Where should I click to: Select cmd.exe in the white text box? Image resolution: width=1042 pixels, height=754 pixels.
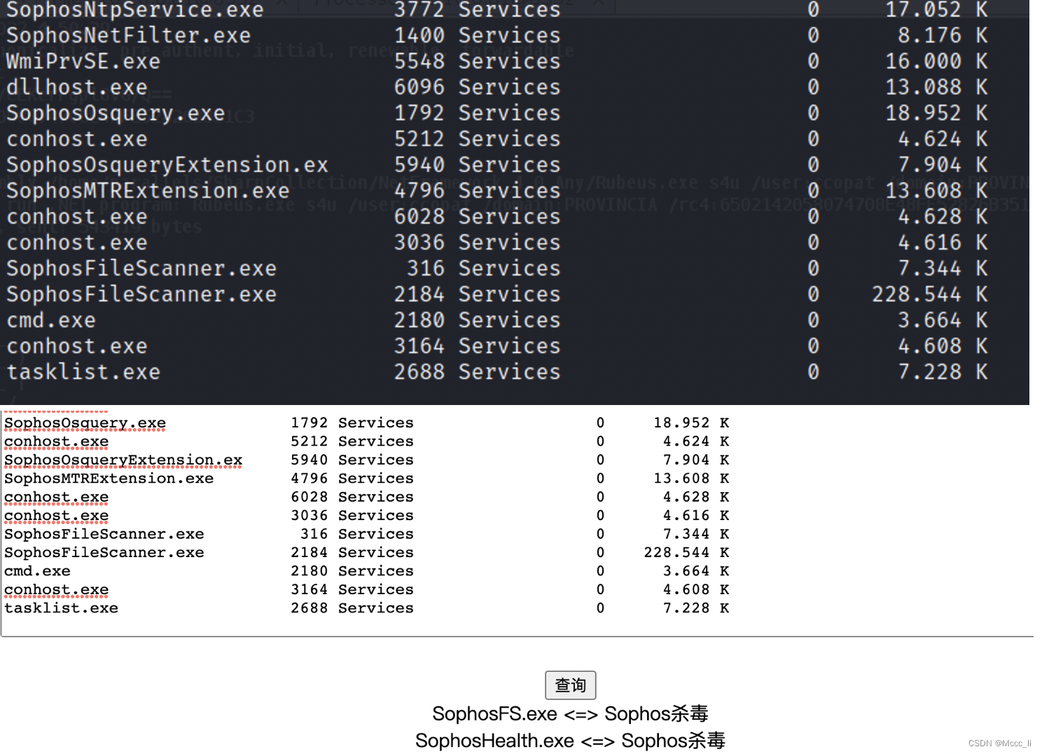(x=38, y=571)
